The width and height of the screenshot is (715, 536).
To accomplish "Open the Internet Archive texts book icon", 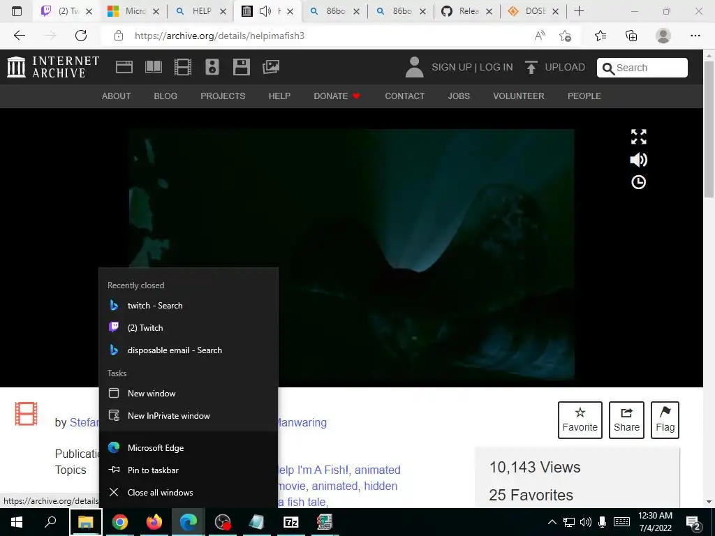I will click(x=153, y=67).
